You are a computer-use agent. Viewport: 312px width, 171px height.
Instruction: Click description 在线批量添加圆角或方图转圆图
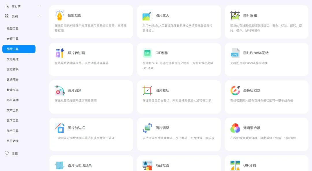click(x=76, y=100)
